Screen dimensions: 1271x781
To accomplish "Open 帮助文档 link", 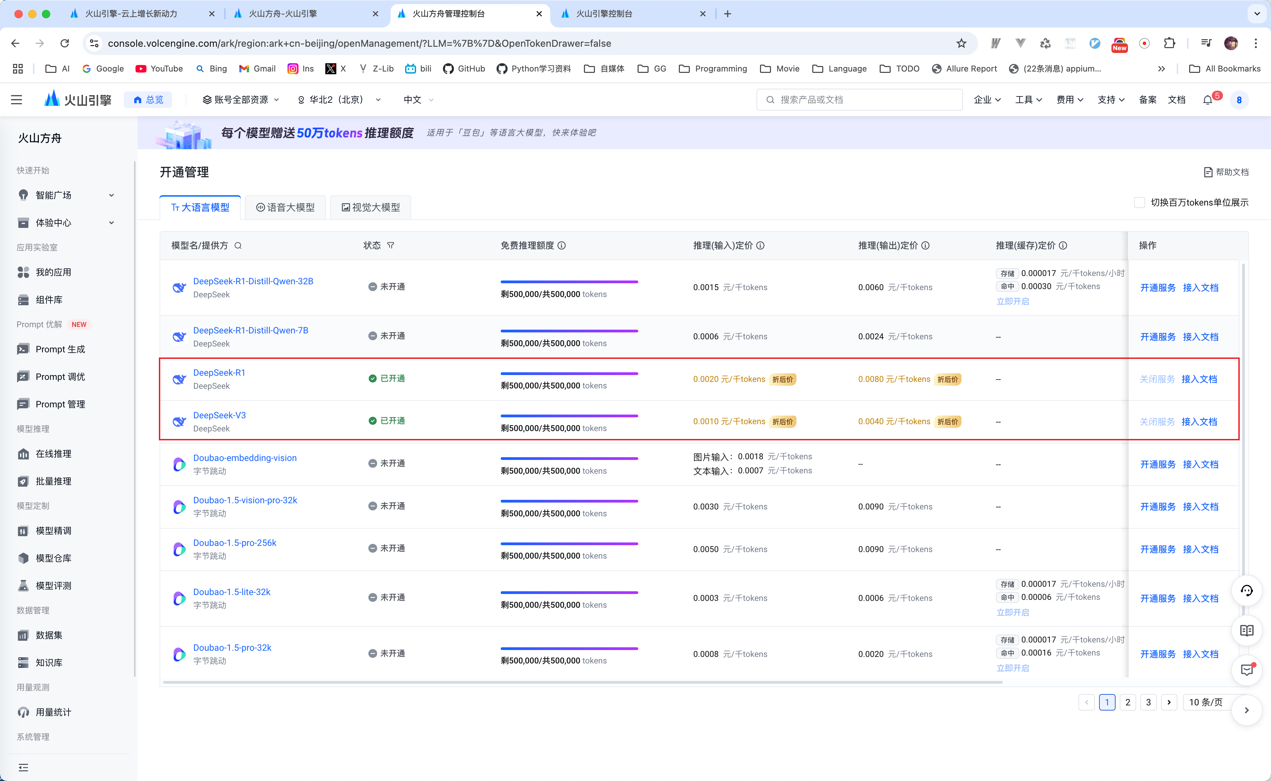I will pos(1226,172).
